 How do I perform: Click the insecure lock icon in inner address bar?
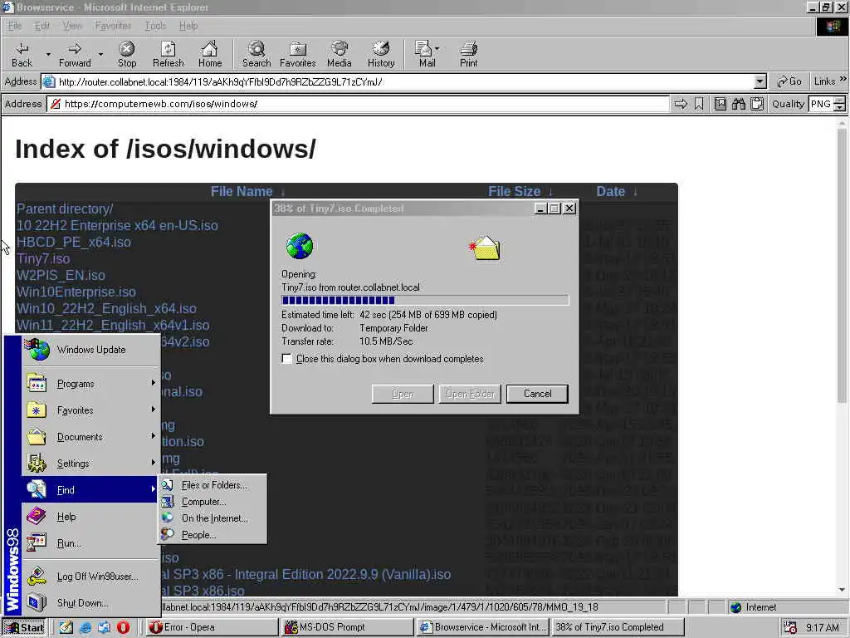coord(56,104)
